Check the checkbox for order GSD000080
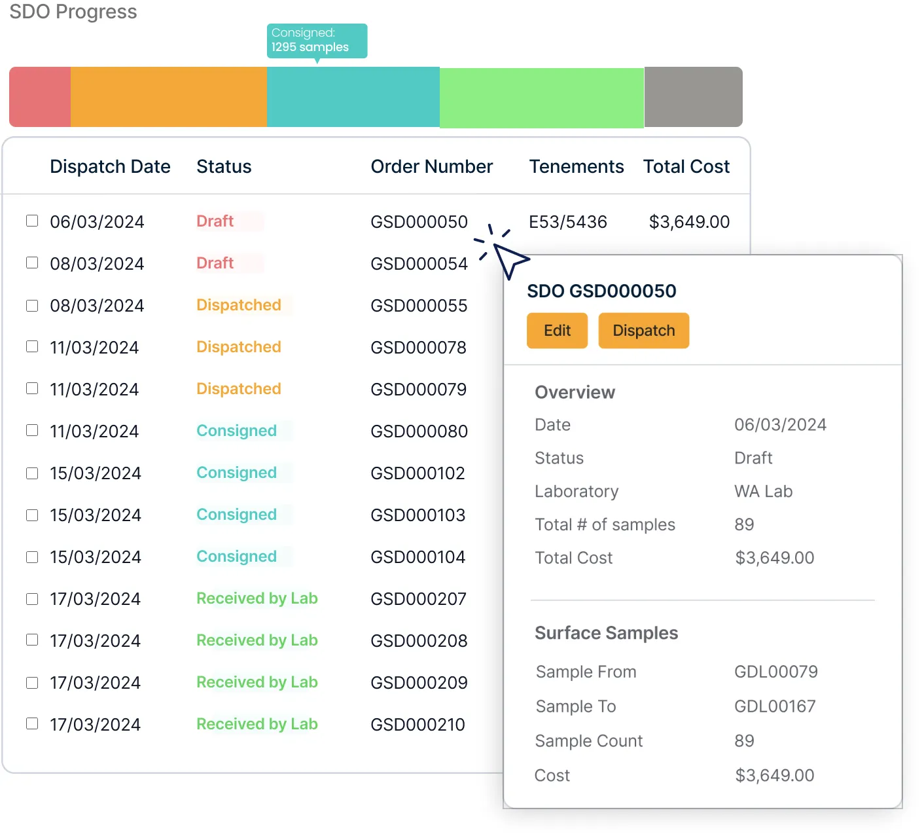 point(32,430)
